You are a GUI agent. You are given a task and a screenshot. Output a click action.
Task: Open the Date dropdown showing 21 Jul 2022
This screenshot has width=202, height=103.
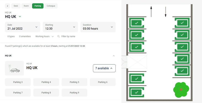[23, 27]
